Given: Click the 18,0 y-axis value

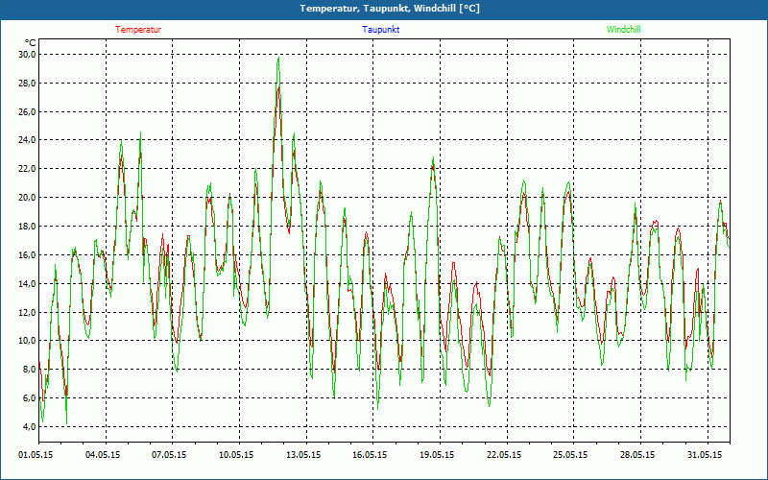Looking at the screenshot, I should (x=28, y=227).
